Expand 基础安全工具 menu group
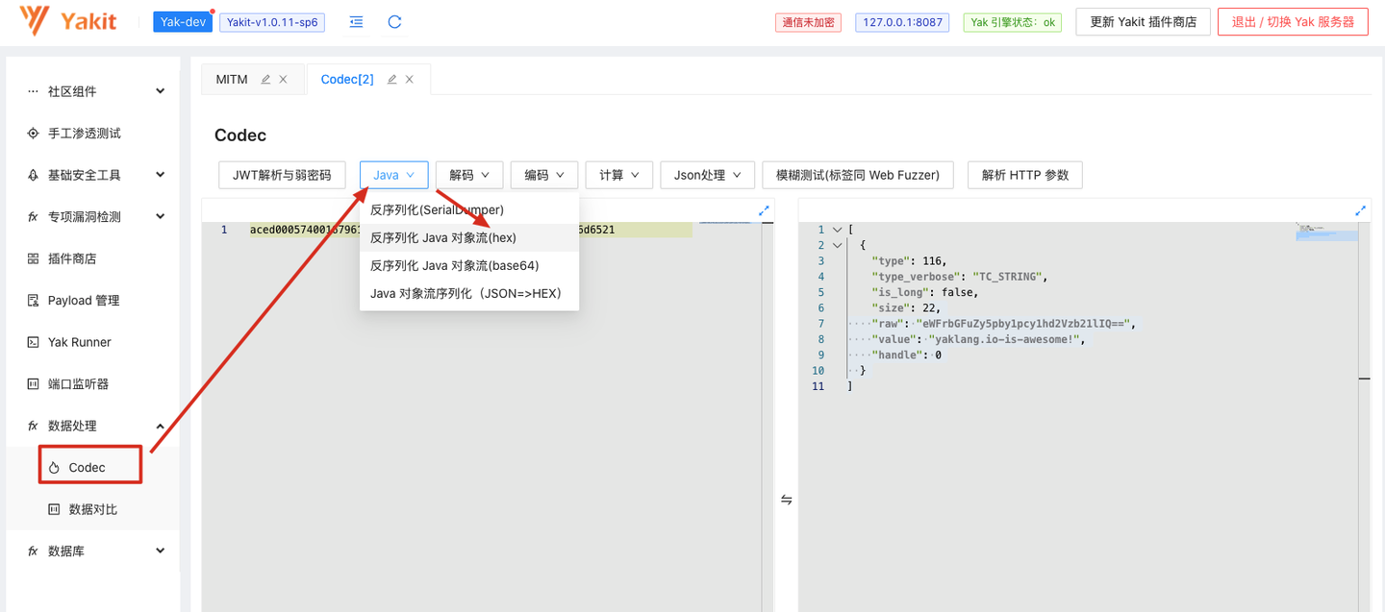Viewport: 1385px width, 612px height. 160,175
